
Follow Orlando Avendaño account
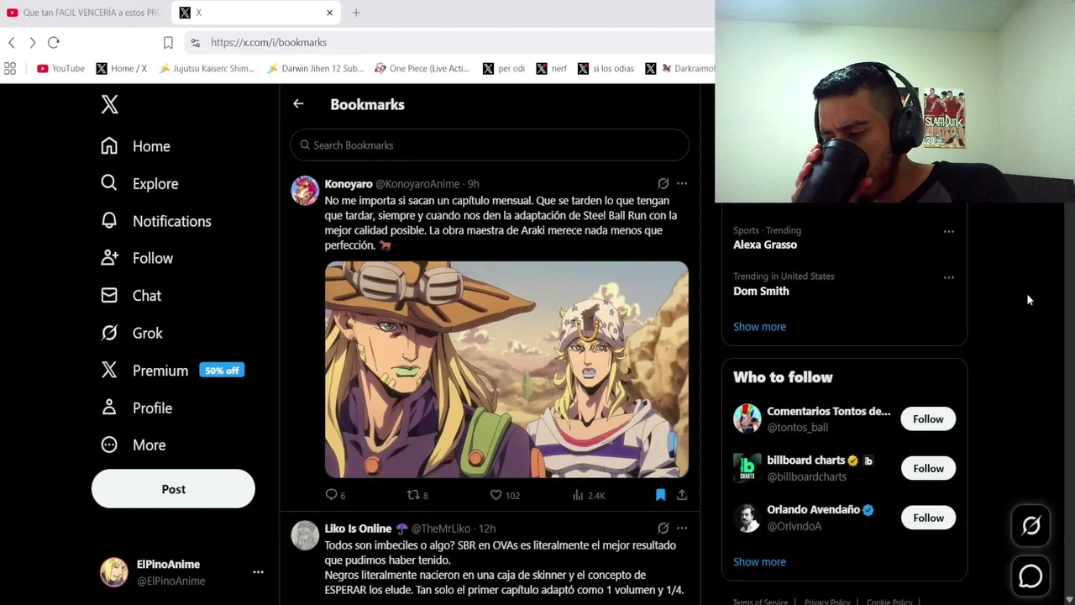click(928, 518)
